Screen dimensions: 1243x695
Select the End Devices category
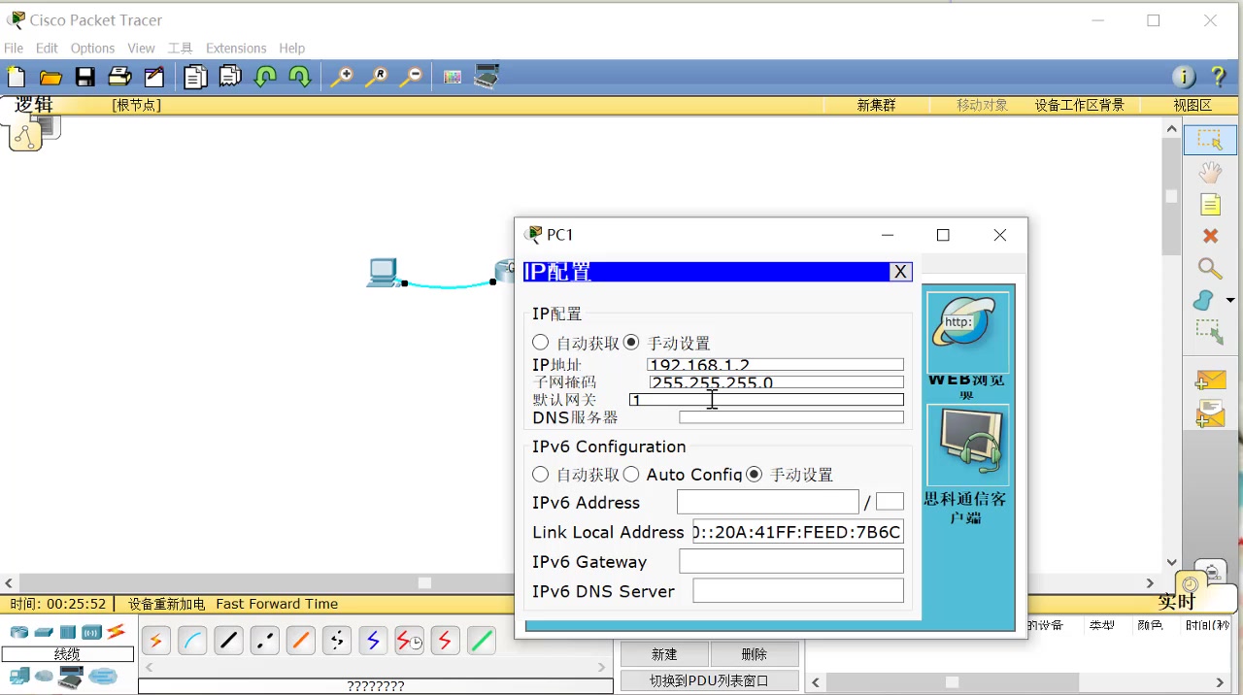[19, 677]
